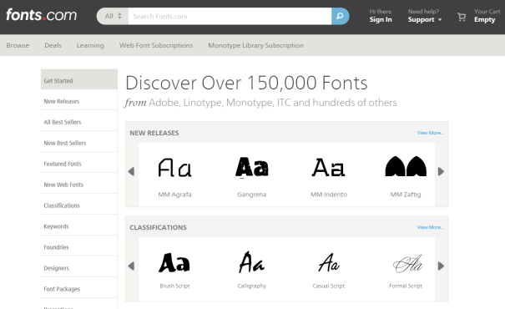The width and height of the screenshot is (505, 309).
Task: Focus the Search Fonts.com field
Action: tap(230, 16)
